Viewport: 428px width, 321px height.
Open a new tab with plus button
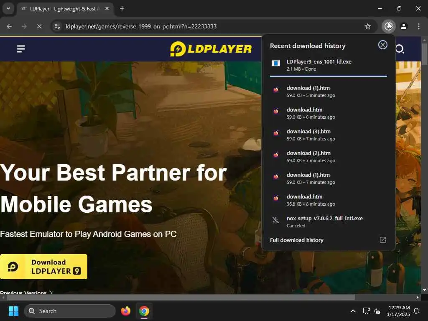[122, 9]
